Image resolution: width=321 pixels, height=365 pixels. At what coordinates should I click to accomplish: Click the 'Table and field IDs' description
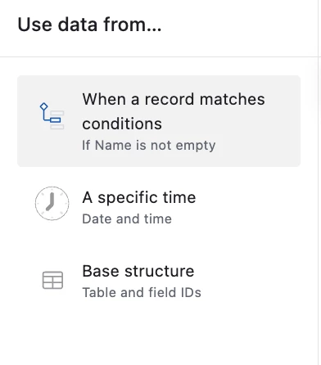pyautogui.click(x=142, y=292)
